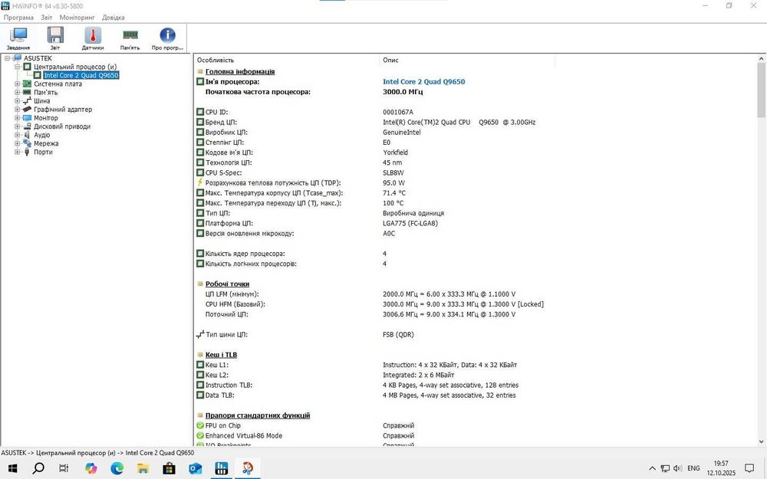
Task: Click the Монітор display icon in tree
Action: coord(28,118)
